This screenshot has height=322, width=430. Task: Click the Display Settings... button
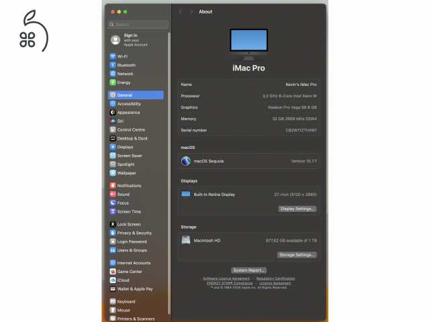(297, 209)
